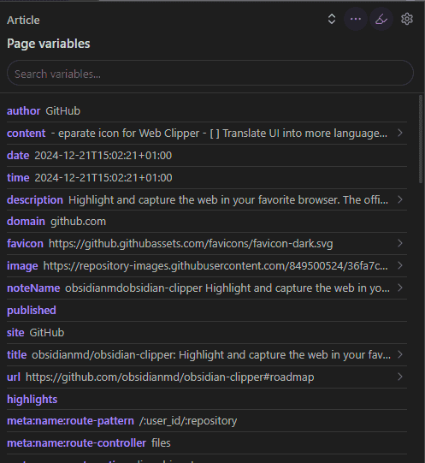Click the obsidian-clipper#roadmap URL value
The image size is (425, 463).
click(169, 377)
